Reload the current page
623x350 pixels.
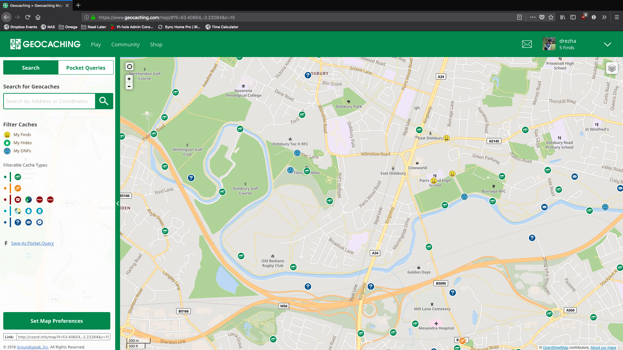(x=28, y=17)
